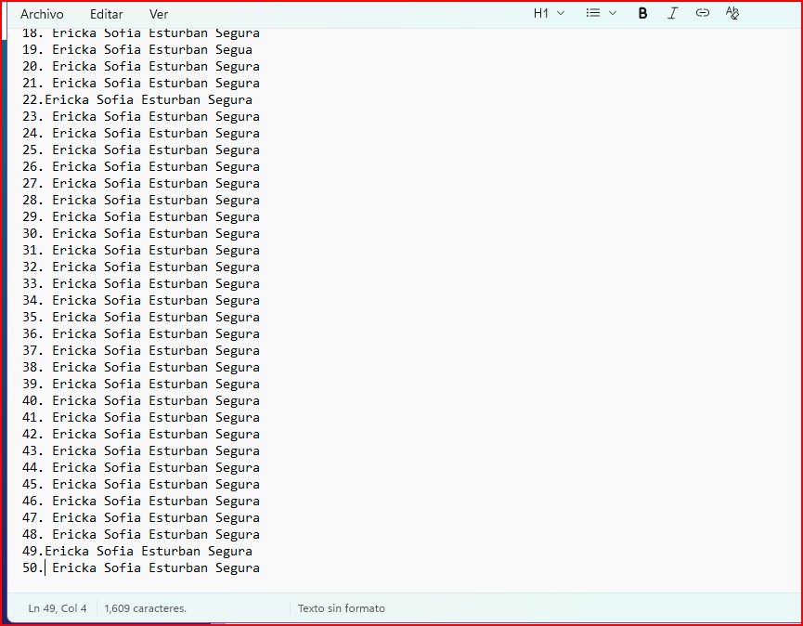Click the 1,609 caracteres count
Image resolution: width=803 pixels, height=626 pixels.
(146, 608)
